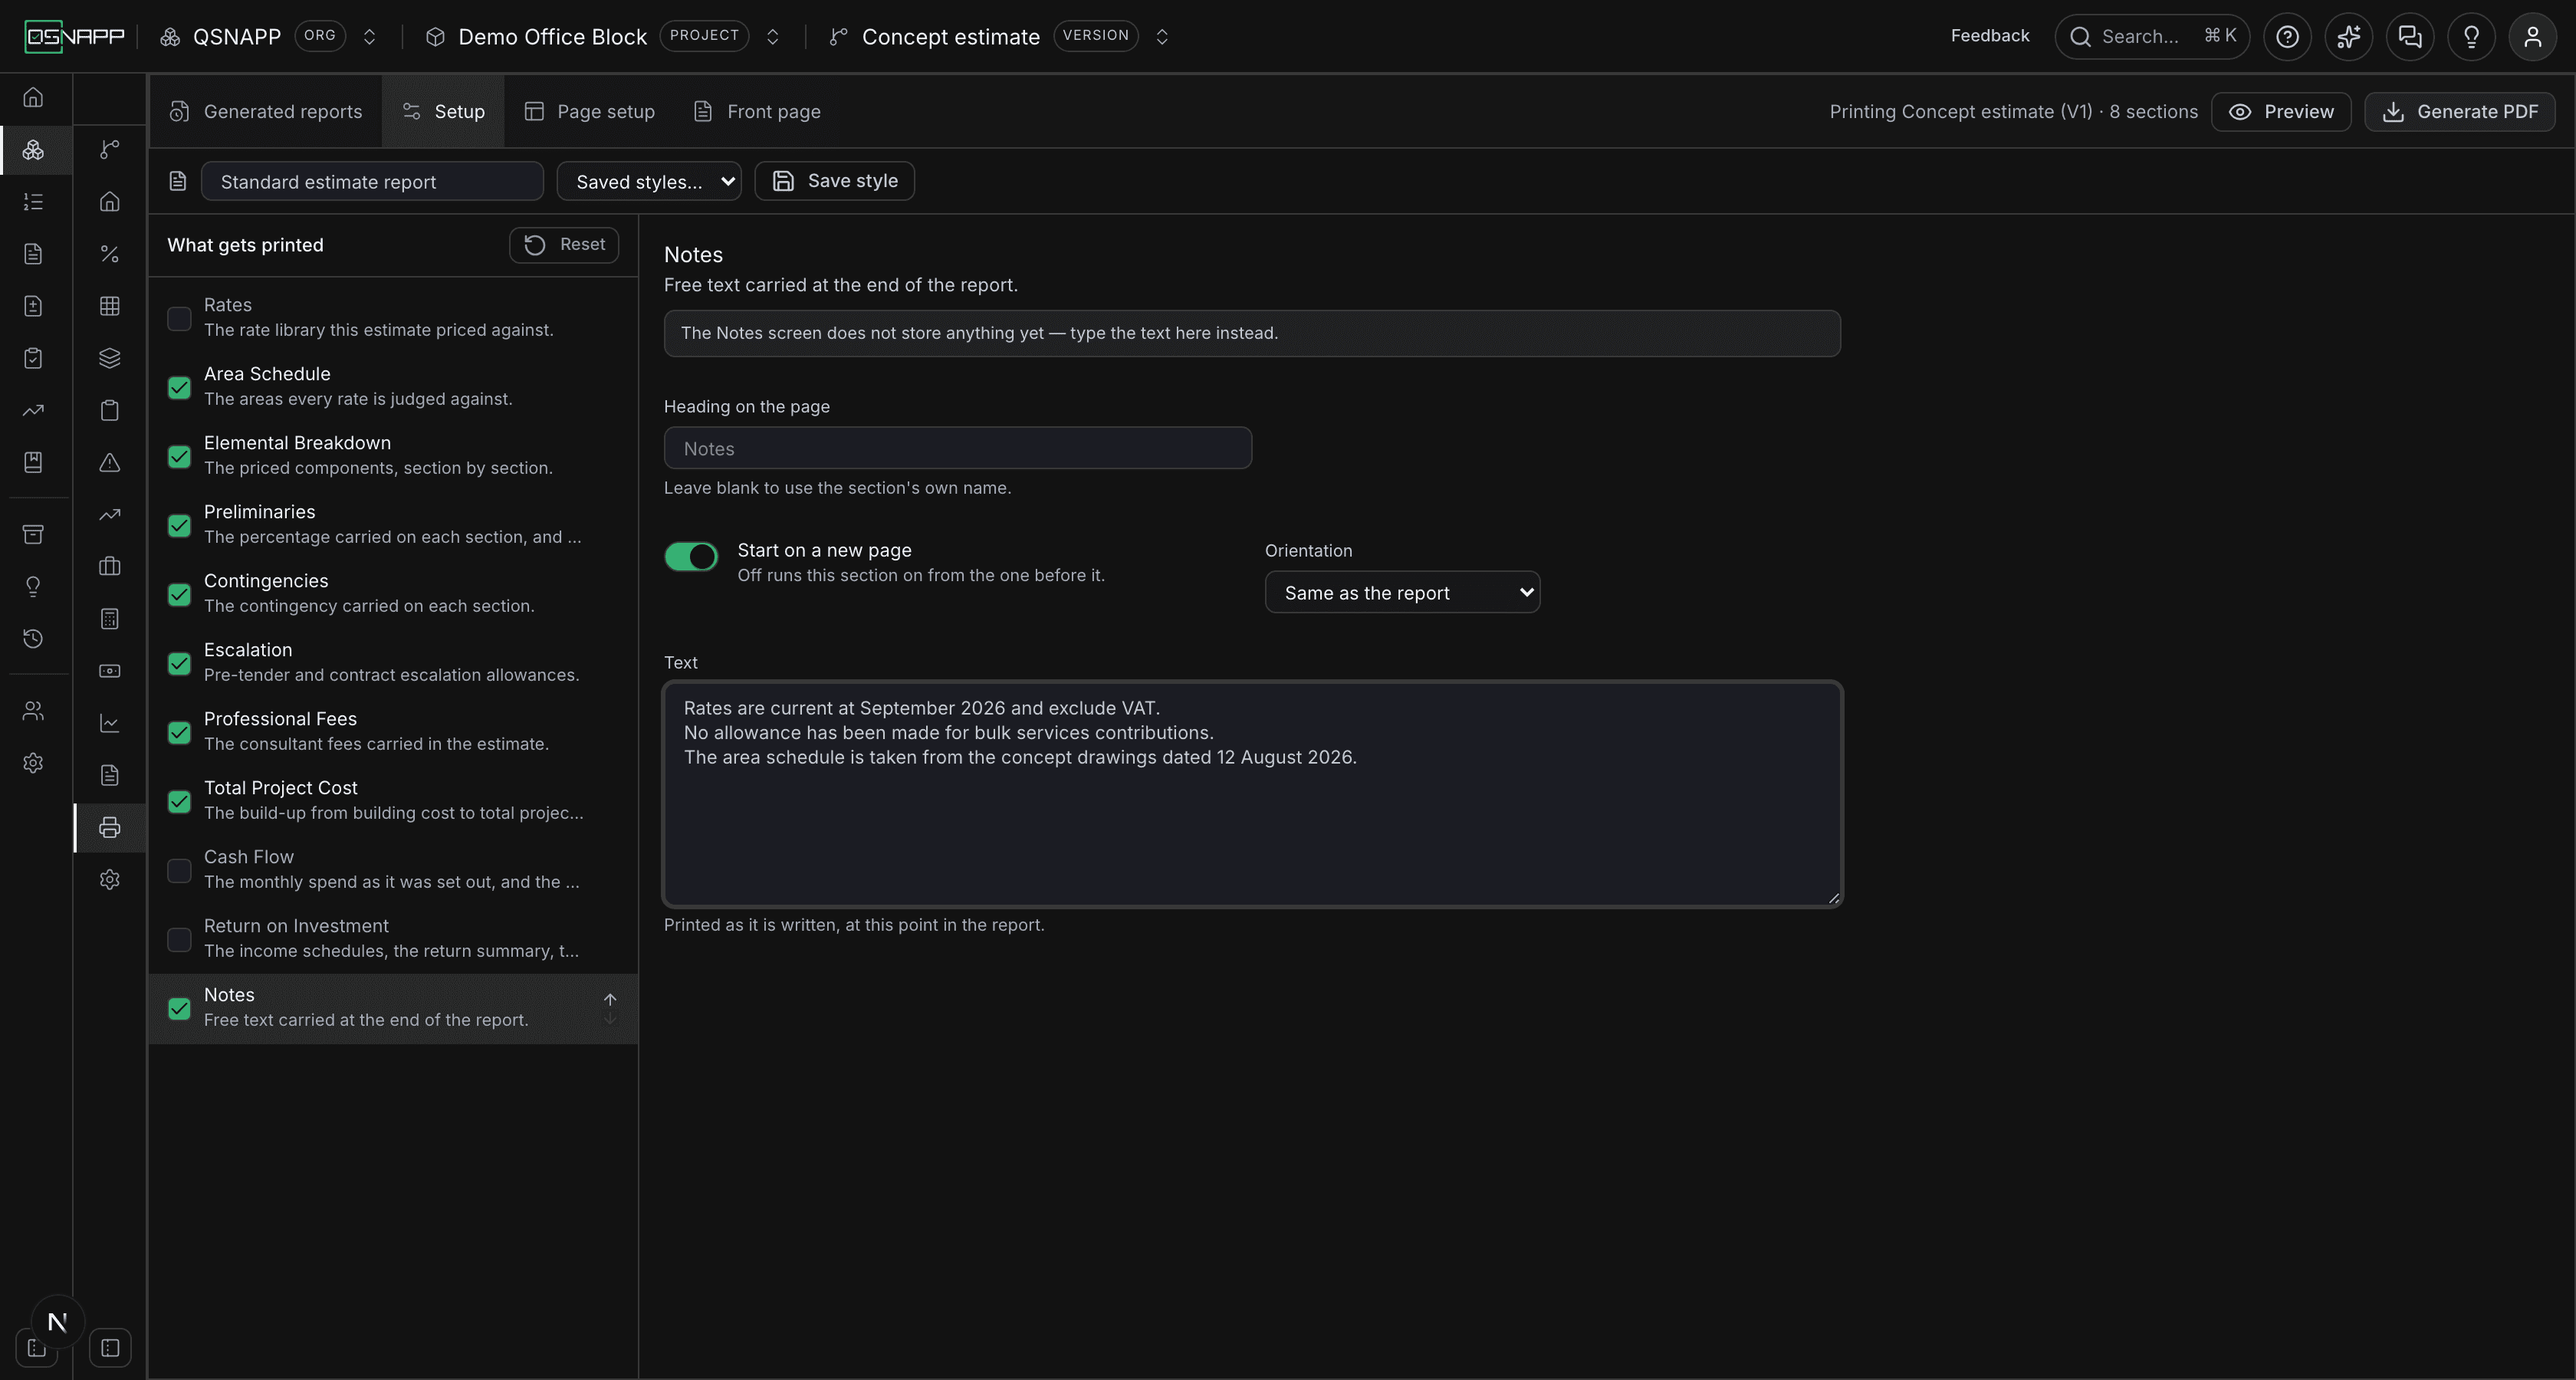Click the Search box in top bar
The image size is (2576, 1380).
click(2152, 37)
